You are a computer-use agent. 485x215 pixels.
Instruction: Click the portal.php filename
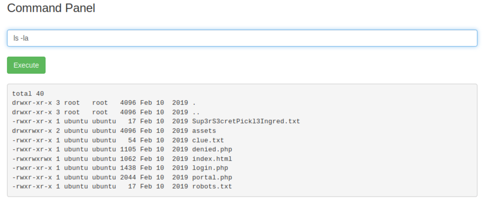(x=212, y=177)
